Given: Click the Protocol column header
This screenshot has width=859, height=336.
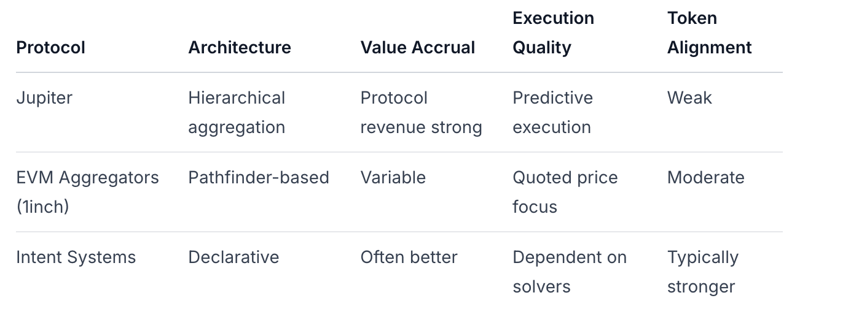Looking at the screenshot, I should [50, 47].
